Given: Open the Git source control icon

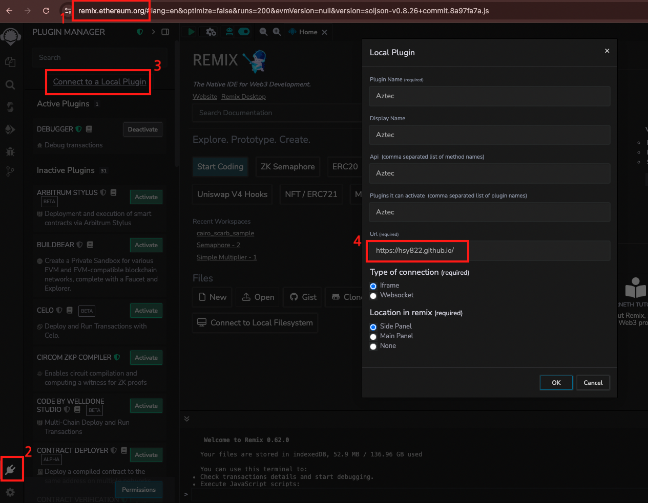Looking at the screenshot, I should click(10, 171).
